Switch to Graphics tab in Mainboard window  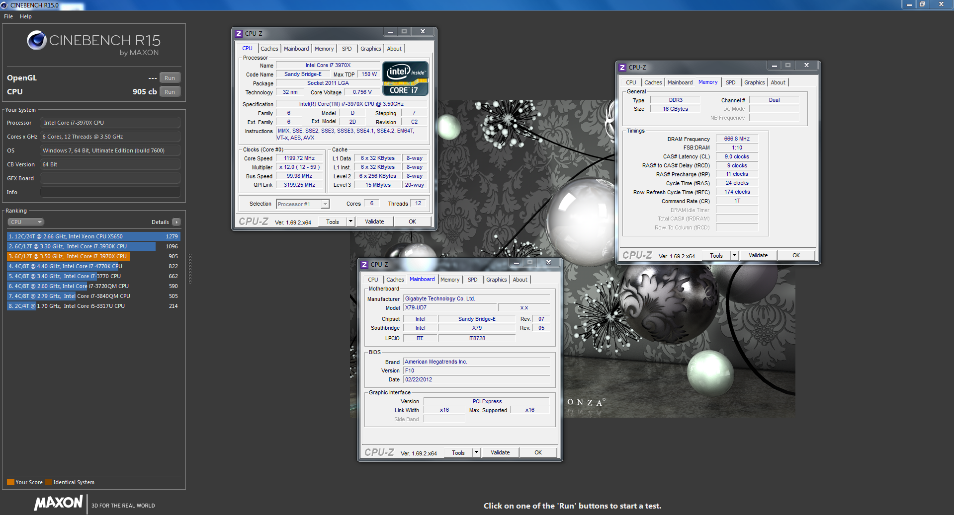tap(497, 280)
